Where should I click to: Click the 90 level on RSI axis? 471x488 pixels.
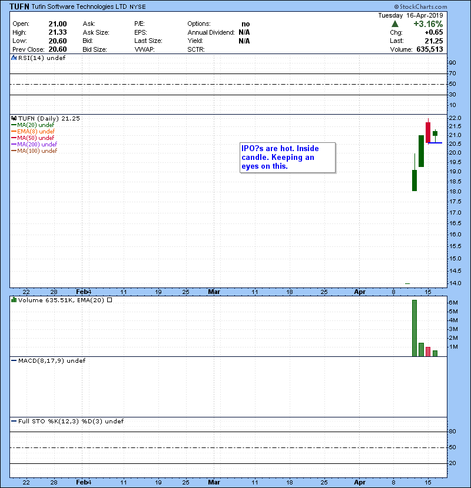coord(452,63)
